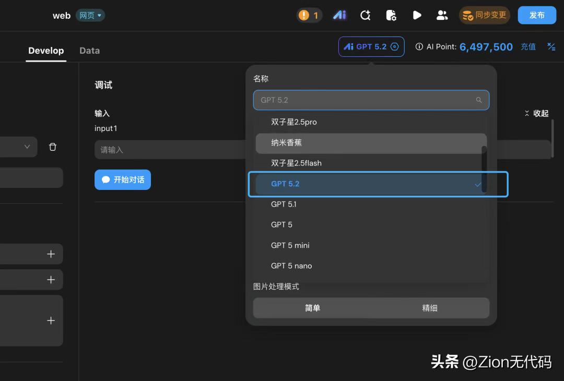Select the Develop tab
The image size is (564, 381).
(x=46, y=50)
